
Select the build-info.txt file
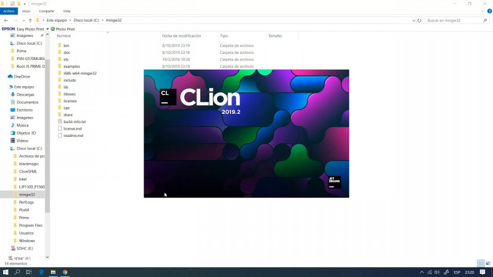(74, 122)
